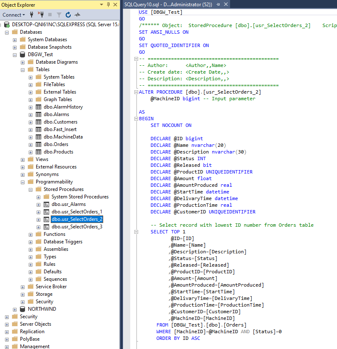Open Activity Monitor from the toolbar icon
Viewport: 337px width, 349px height.
pos(77,15)
